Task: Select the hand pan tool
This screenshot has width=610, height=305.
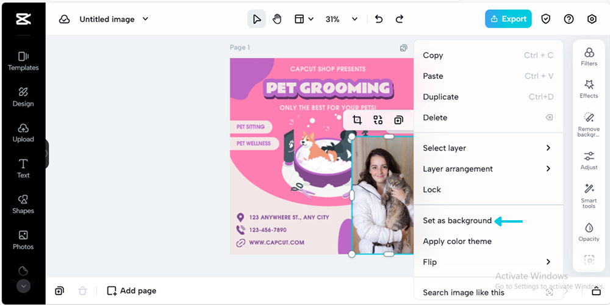Action: [x=277, y=19]
